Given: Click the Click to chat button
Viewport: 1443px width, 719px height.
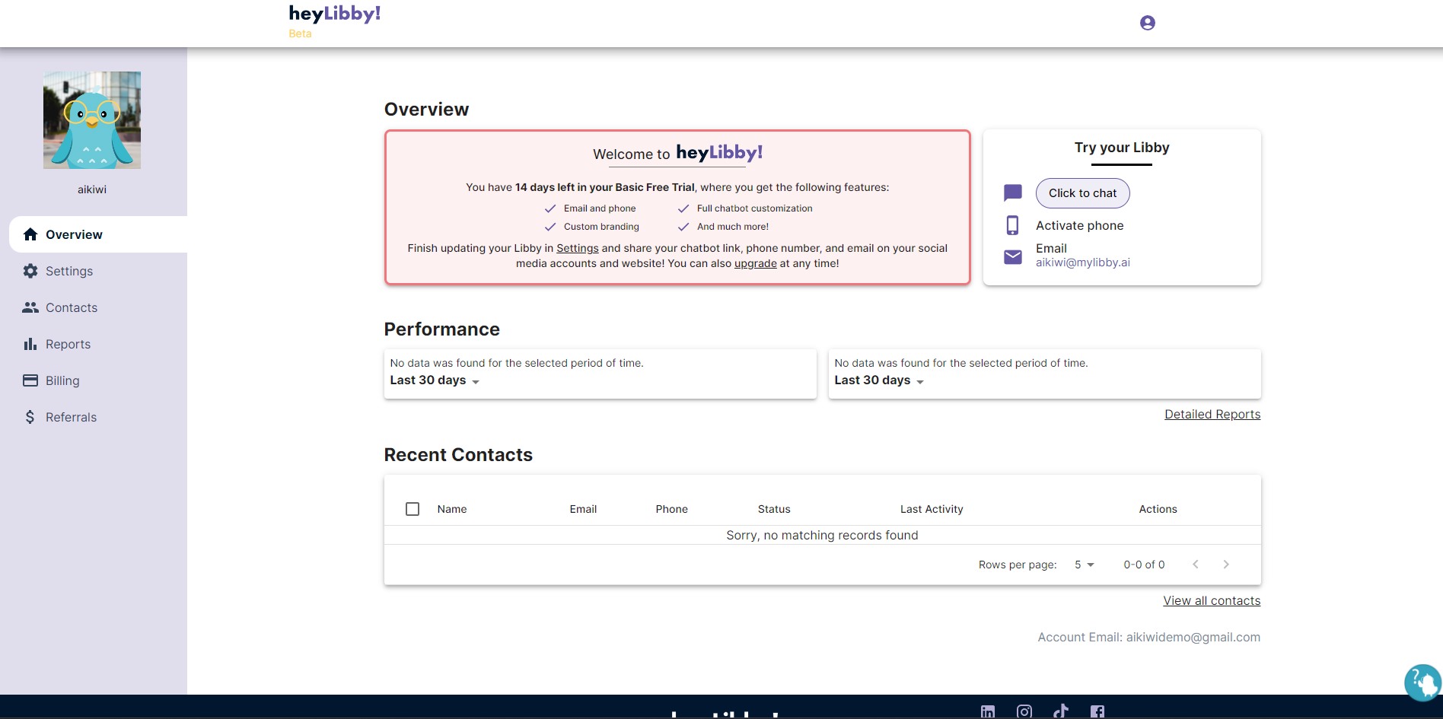Looking at the screenshot, I should point(1082,193).
